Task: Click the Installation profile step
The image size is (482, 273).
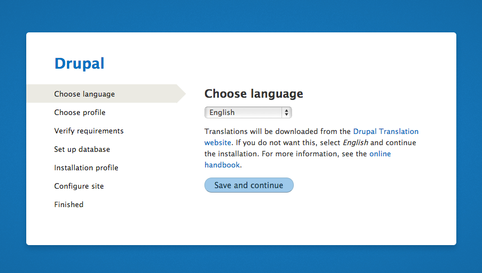Action: (86, 167)
